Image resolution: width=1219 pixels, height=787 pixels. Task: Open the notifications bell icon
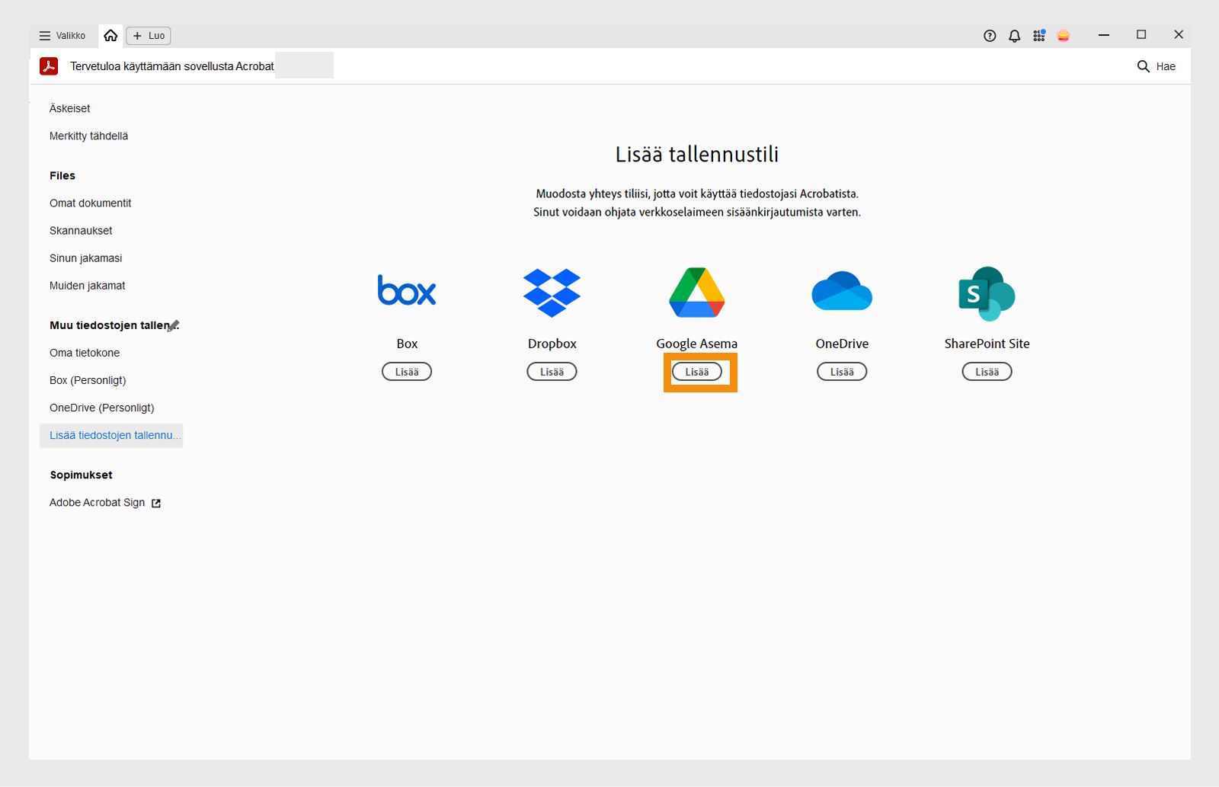point(1013,35)
